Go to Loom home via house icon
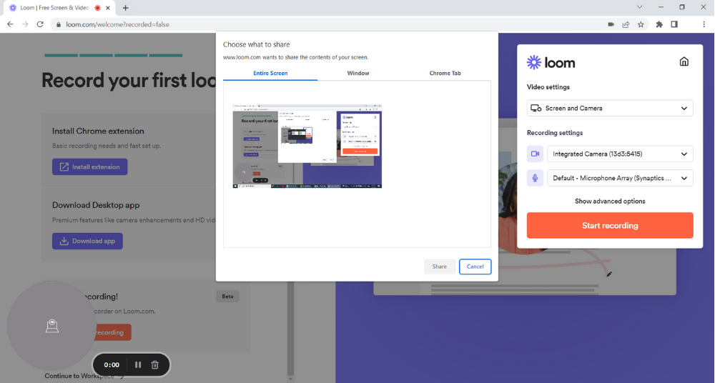This screenshot has width=715, height=383. [x=684, y=61]
